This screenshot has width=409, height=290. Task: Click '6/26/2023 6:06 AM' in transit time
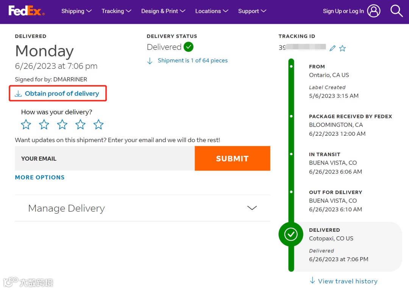coord(336,172)
